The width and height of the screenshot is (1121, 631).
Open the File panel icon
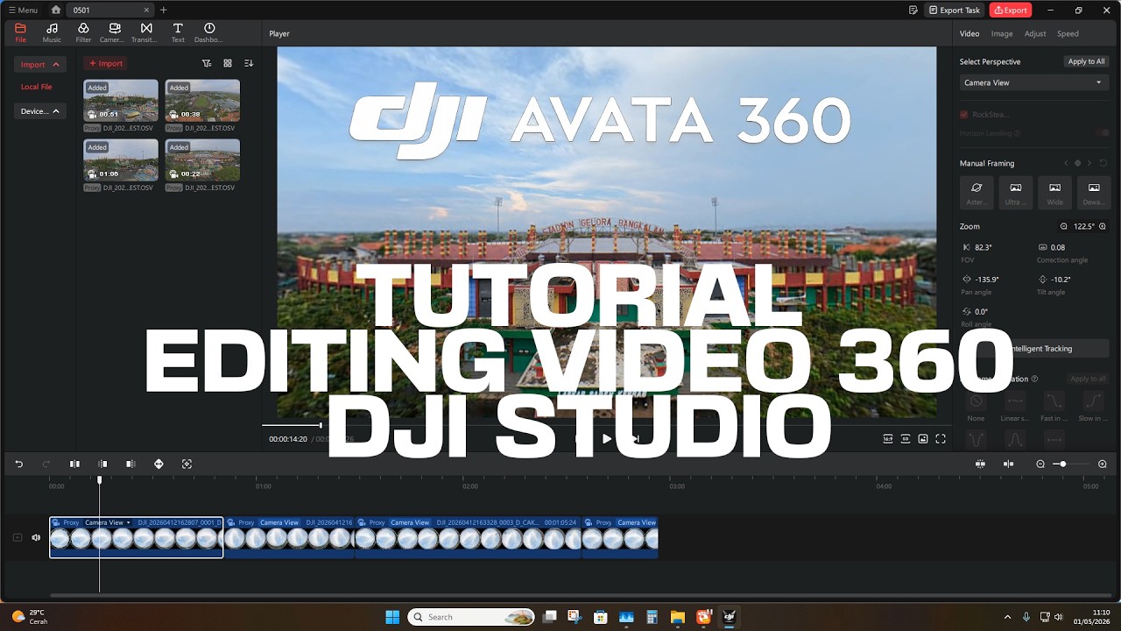click(x=20, y=32)
